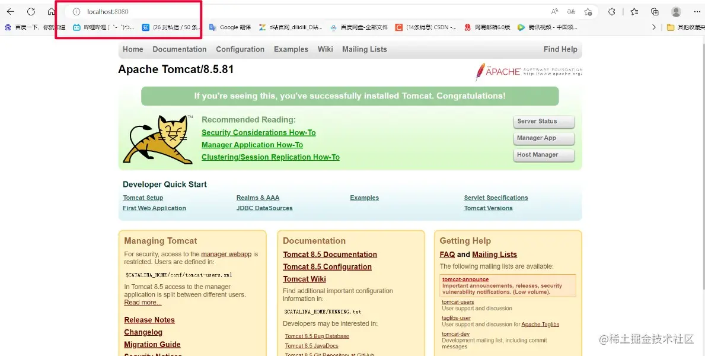Open the collections icon in toolbar

pyautogui.click(x=655, y=12)
